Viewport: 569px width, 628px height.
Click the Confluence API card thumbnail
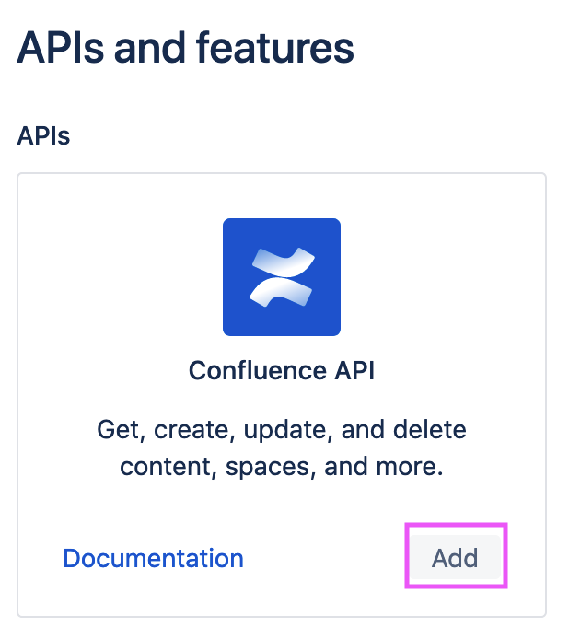[281, 276]
